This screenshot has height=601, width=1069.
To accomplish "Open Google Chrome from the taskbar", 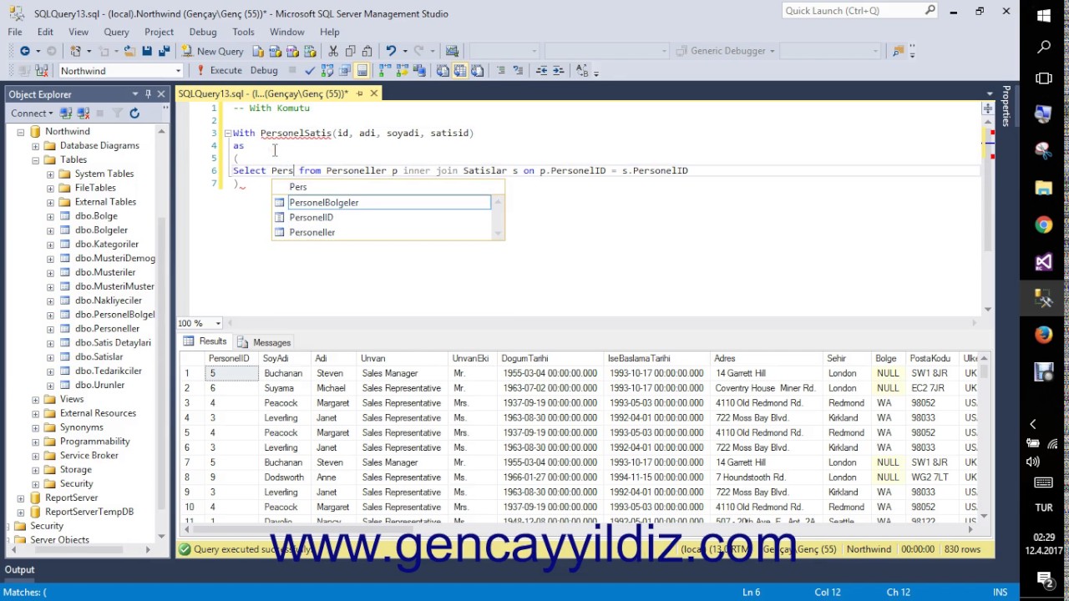I will 1044,225.
